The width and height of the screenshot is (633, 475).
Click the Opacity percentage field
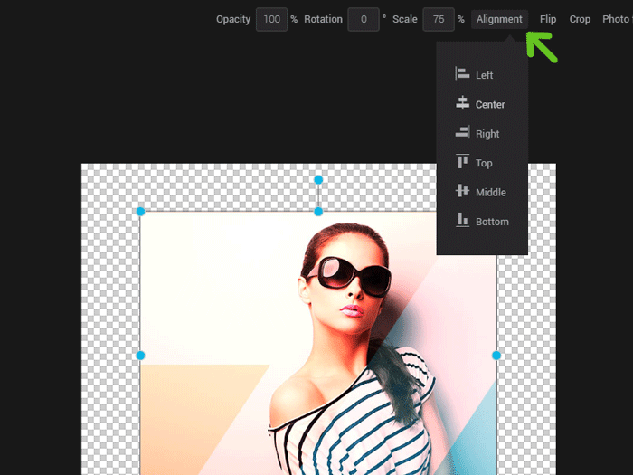pyautogui.click(x=271, y=19)
